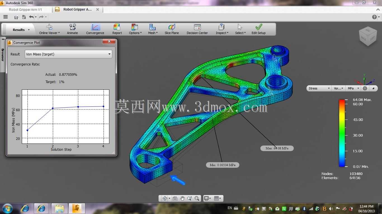Open the Decision Center tool
The width and height of the screenshot is (382, 214).
197,29
